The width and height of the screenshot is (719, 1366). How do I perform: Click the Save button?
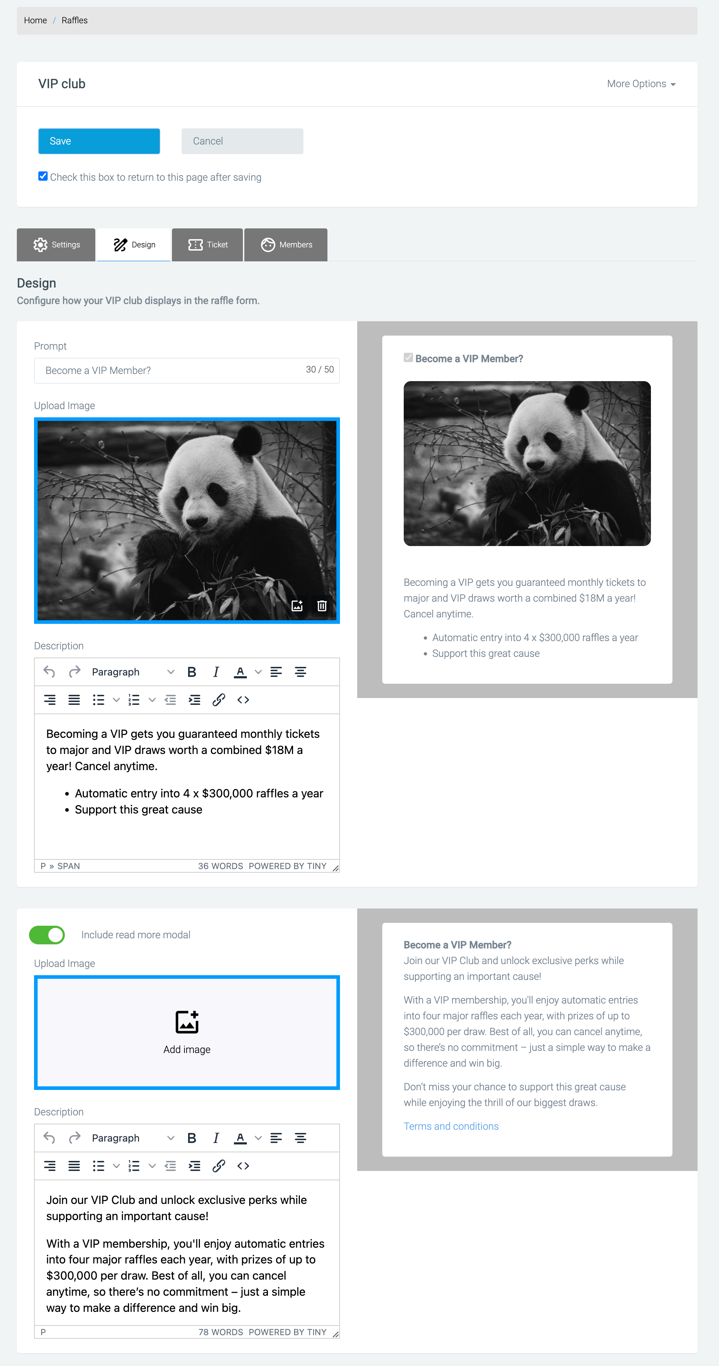(99, 141)
